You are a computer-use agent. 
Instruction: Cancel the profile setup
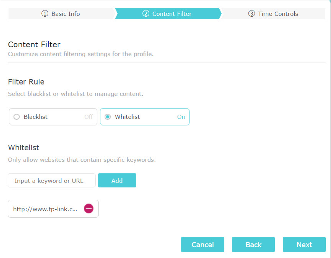coord(203,245)
